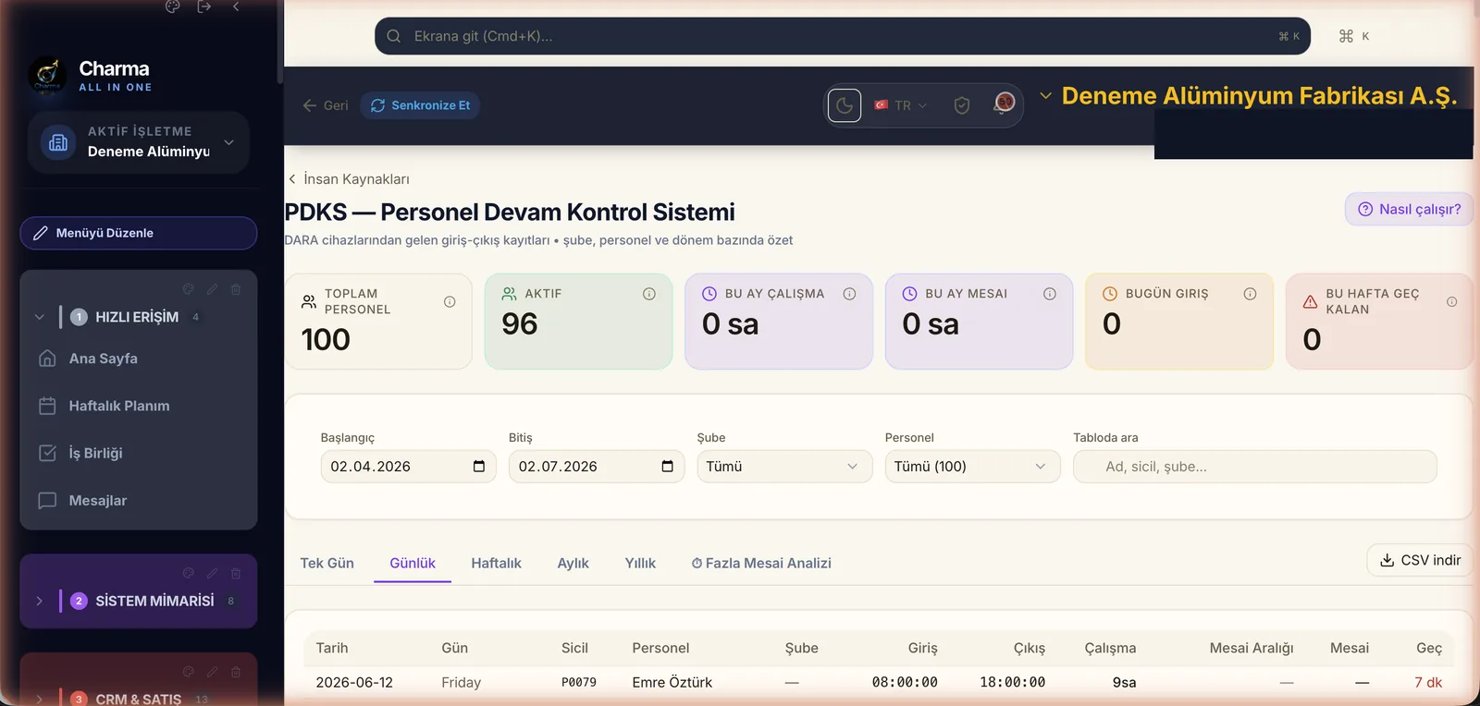Click the palette icon in SİSTEM MİMARİSİ group
Screen dimensions: 1480x706
(189, 573)
